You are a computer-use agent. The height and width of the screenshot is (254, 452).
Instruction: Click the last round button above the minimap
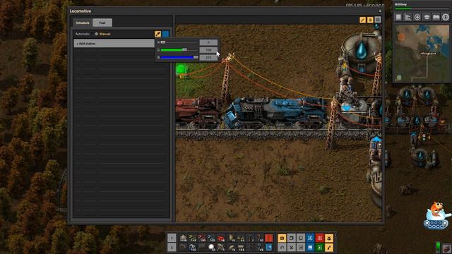[446, 17]
